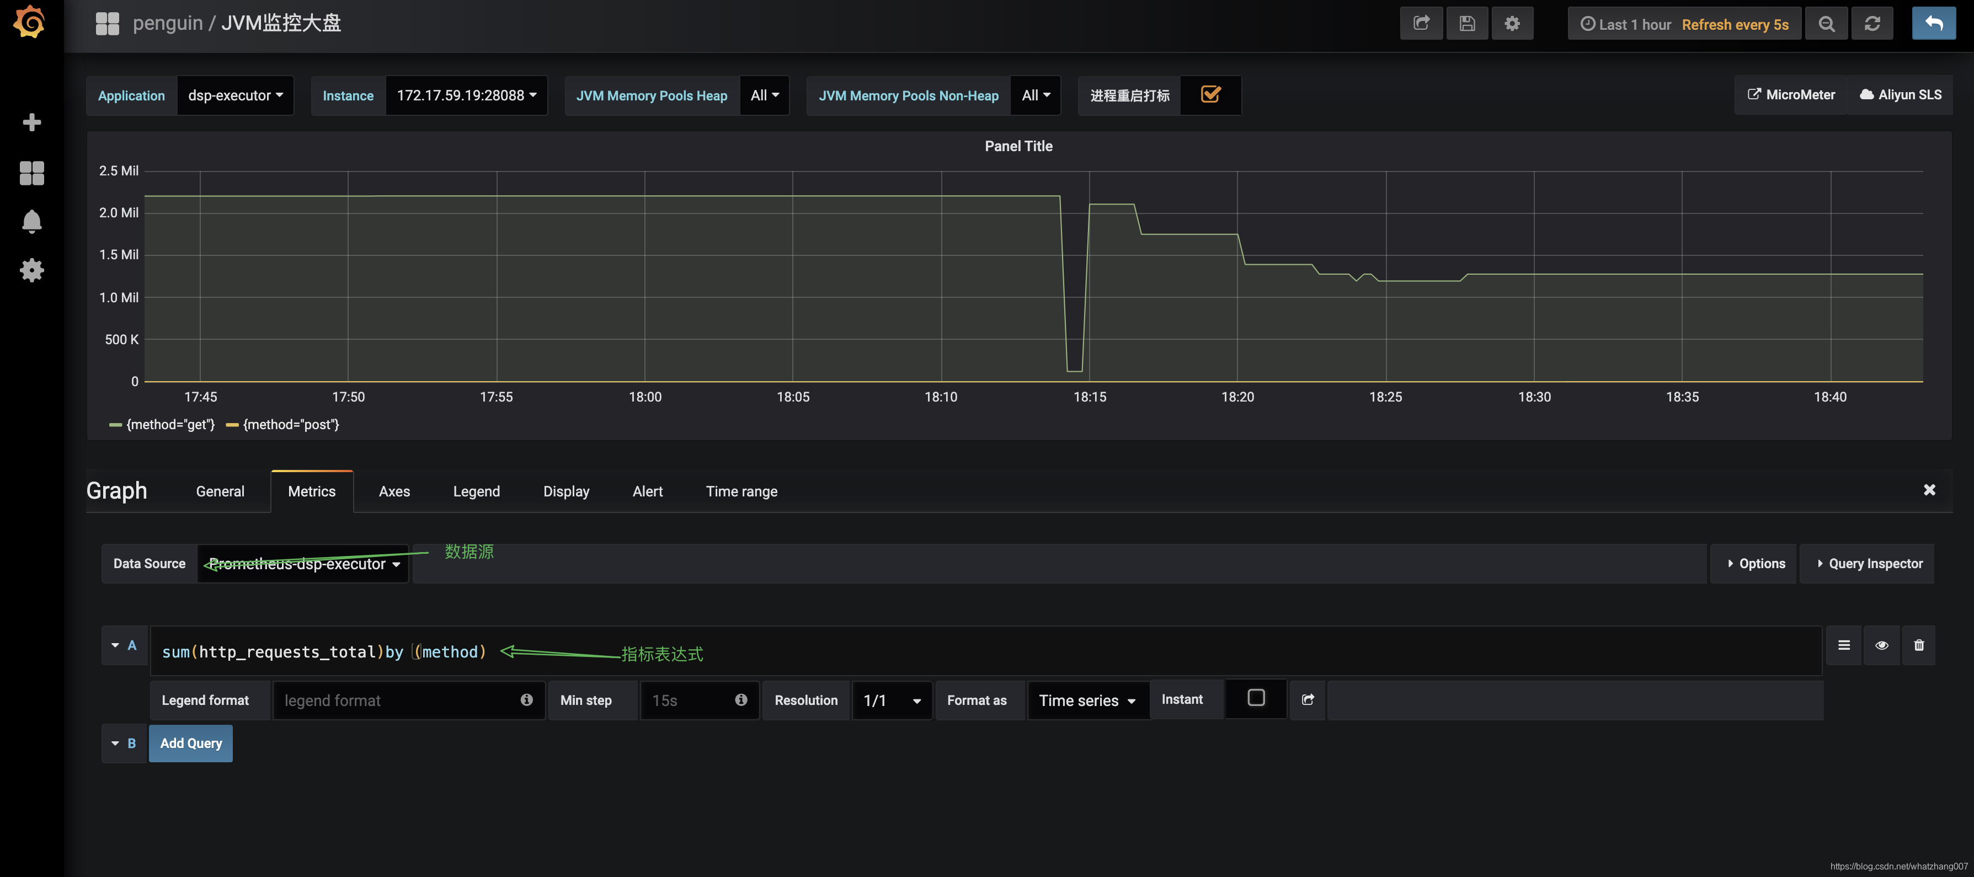Click the share dashboard icon

(x=1421, y=24)
